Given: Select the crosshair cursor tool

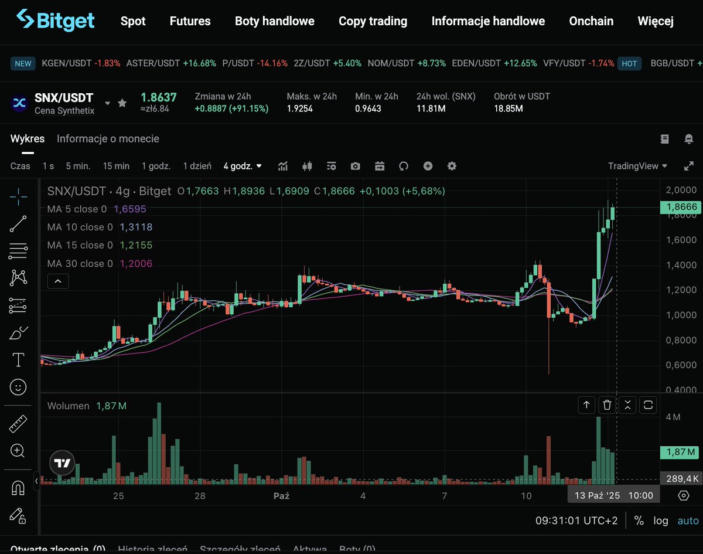Looking at the screenshot, I should [18, 197].
